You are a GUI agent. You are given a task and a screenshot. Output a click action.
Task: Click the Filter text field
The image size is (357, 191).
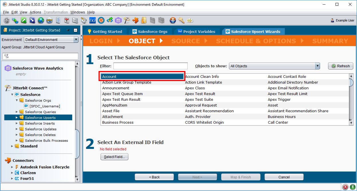(150, 66)
